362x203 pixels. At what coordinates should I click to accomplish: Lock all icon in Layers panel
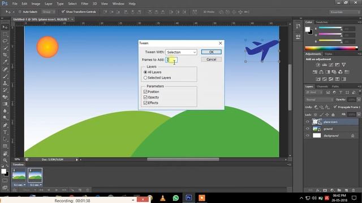(x=333, y=114)
